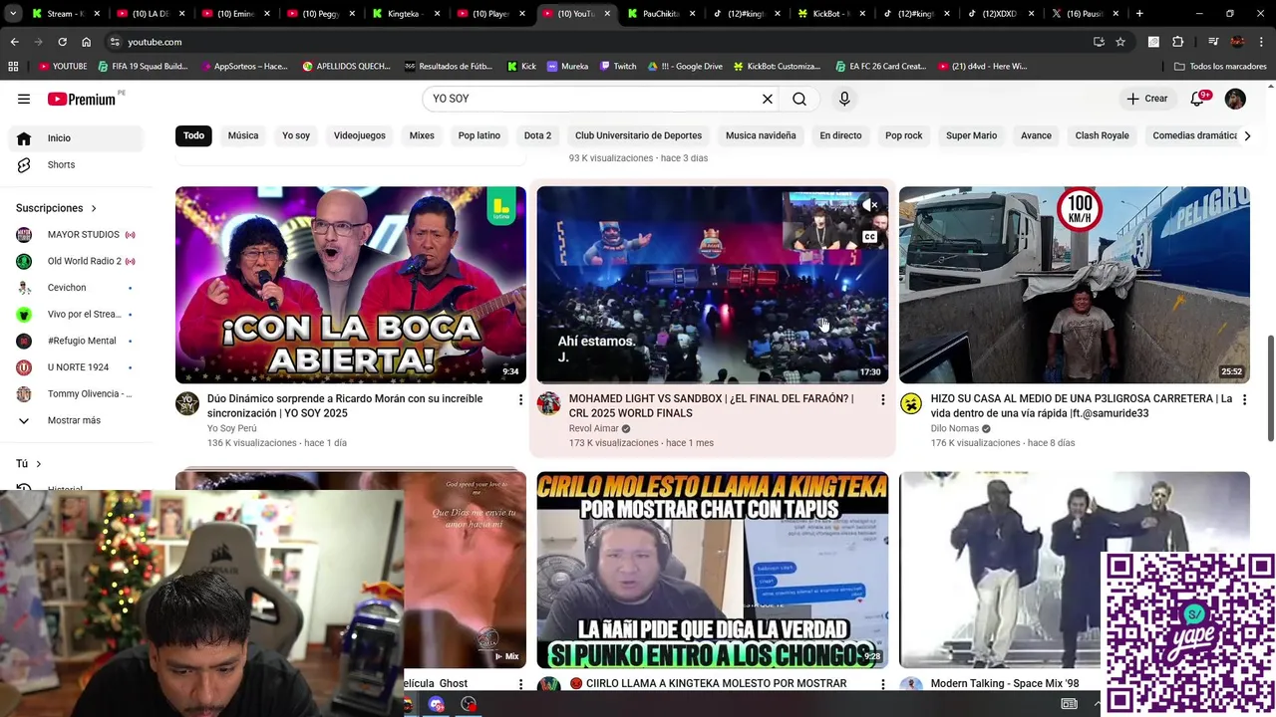1276x717 pixels.
Task: Open Discord from the taskbar
Action: (x=436, y=704)
